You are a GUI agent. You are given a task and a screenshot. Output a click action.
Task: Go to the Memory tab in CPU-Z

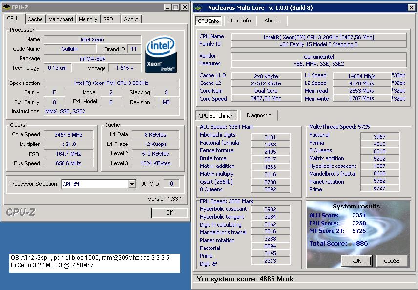click(88, 19)
